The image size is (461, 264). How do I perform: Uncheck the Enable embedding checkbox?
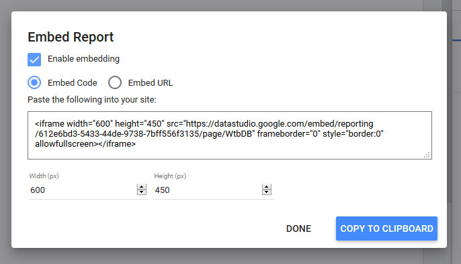point(34,60)
